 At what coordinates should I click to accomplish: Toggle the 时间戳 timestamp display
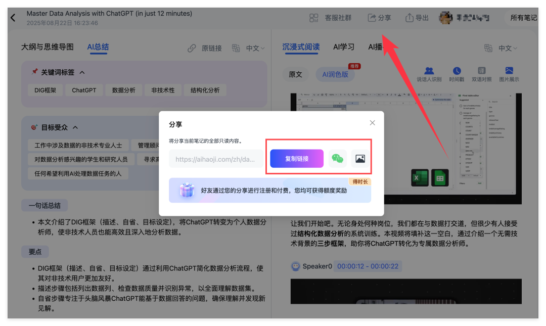[457, 74]
